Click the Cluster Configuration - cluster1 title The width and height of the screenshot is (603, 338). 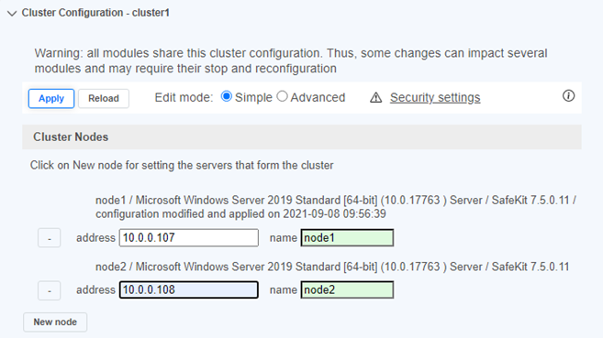[x=95, y=13]
